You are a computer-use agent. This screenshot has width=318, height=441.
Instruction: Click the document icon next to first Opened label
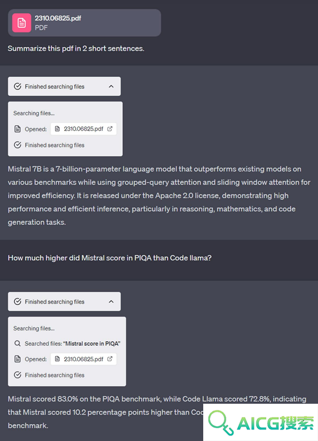pos(17,129)
